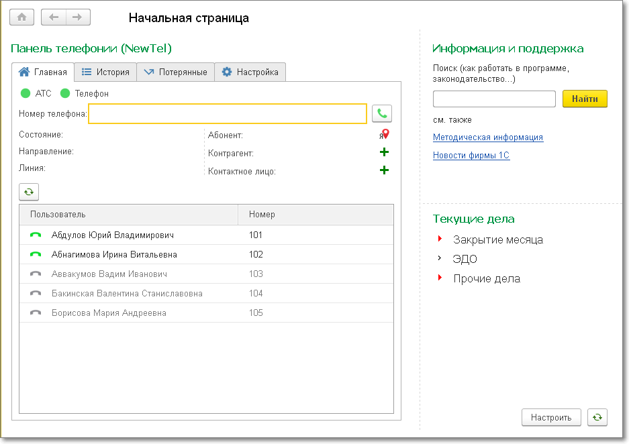Expand the Закрытие месяца item
629x444 pixels.
tap(440, 239)
